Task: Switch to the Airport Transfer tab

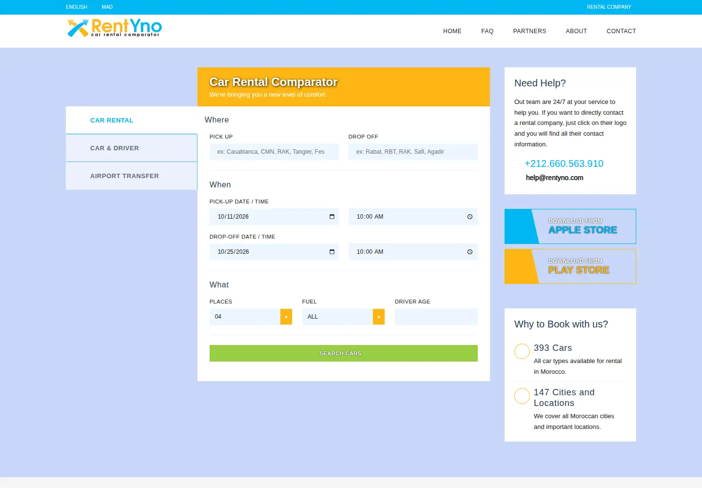Action: coord(132,176)
